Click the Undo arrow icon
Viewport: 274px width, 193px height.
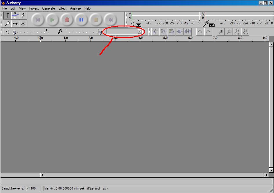(x=200, y=32)
